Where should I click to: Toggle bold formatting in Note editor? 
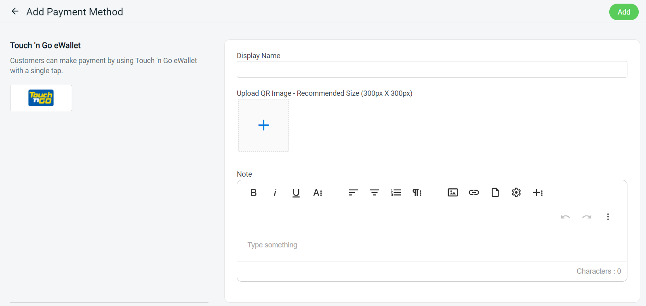[x=253, y=192]
